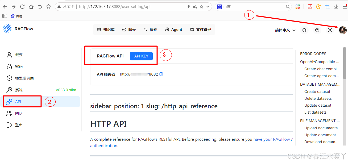Click the user avatar picture
The width and height of the screenshot is (348, 162).
point(343,30)
